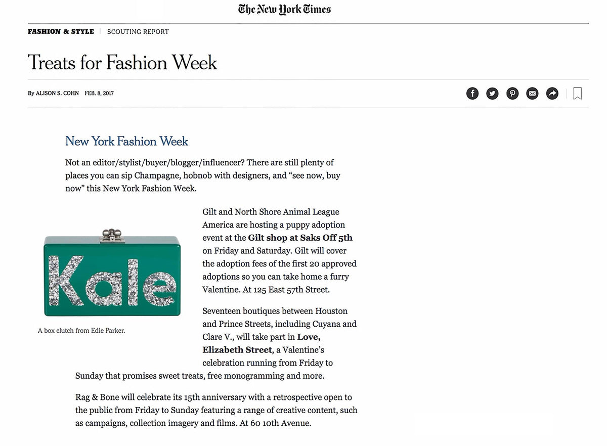Open more sharing options with the arrow icon
The image size is (607, 446).
pyautogui.click(x=552, y=93)
